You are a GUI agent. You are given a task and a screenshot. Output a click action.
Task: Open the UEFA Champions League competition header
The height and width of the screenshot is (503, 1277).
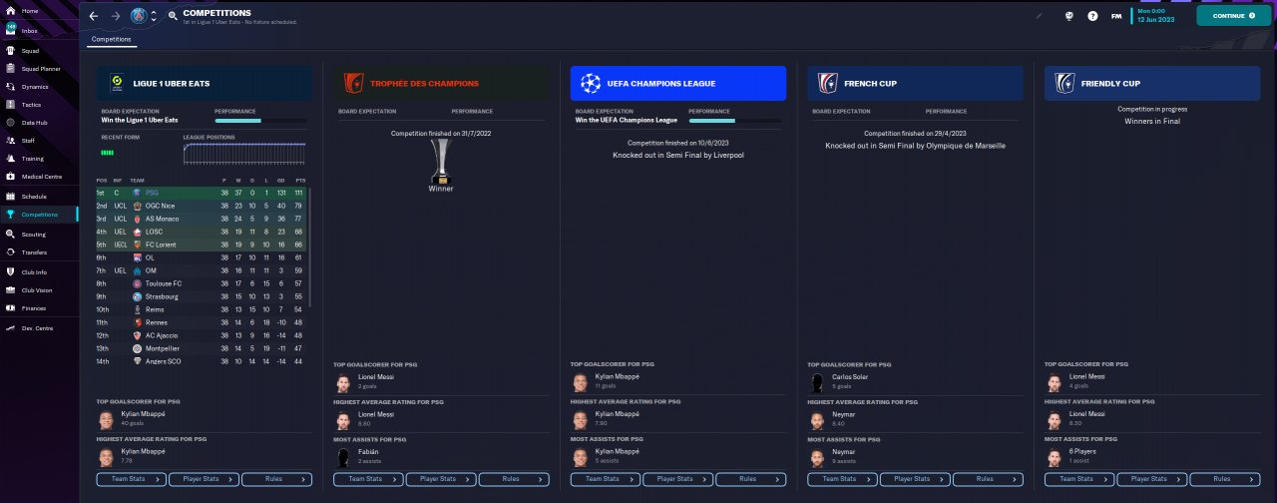click(678, 84)
